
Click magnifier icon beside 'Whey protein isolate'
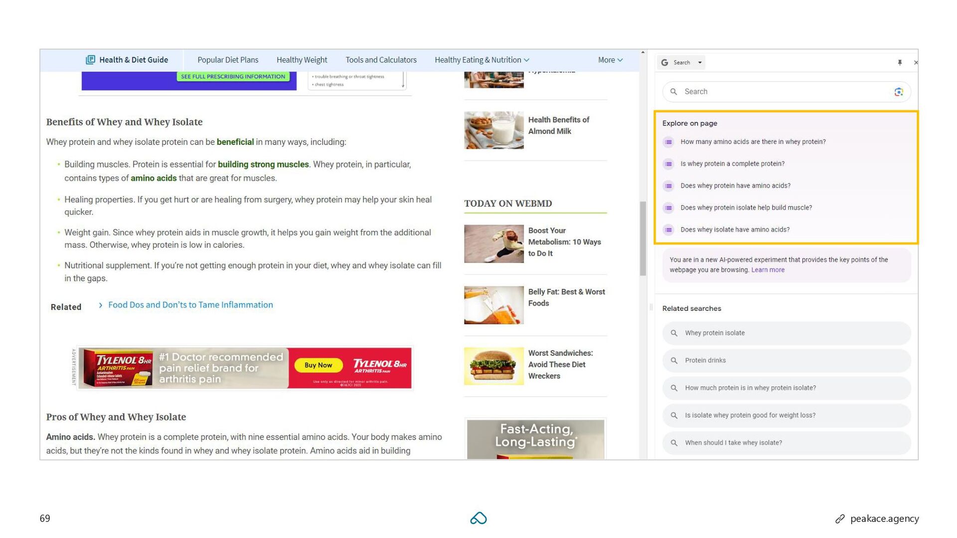coord(674,333)
